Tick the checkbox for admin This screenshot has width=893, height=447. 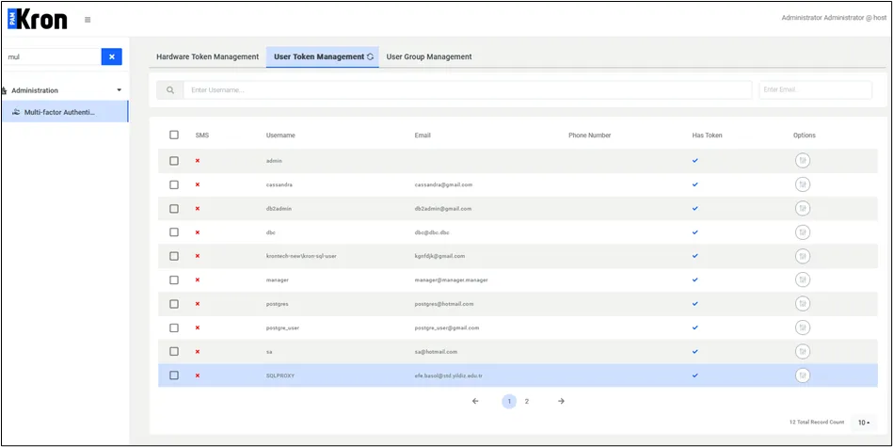coord(174,161)
